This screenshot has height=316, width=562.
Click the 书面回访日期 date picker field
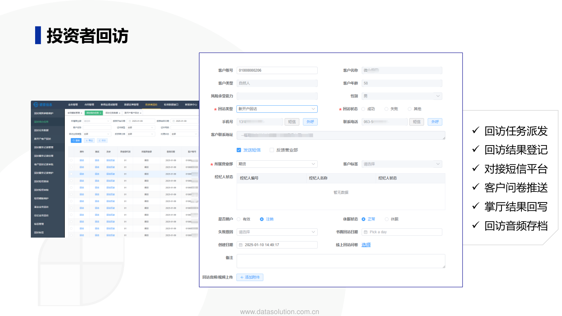pos(402,232)
